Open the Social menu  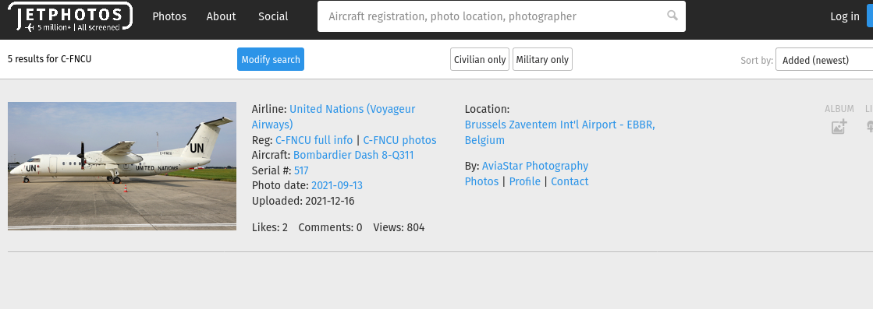click(273, 16)
